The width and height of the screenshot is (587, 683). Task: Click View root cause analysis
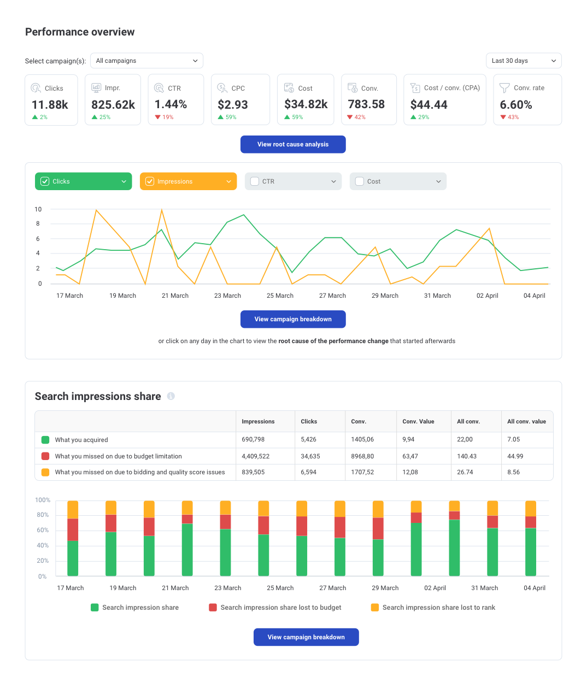pyautogui.click(x=293, y=144)
